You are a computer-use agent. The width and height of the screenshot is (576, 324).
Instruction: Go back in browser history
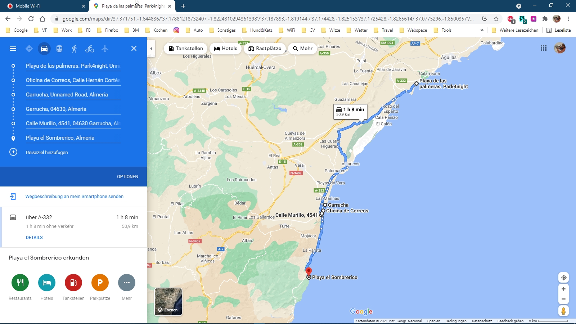click(x=8, y=19)
